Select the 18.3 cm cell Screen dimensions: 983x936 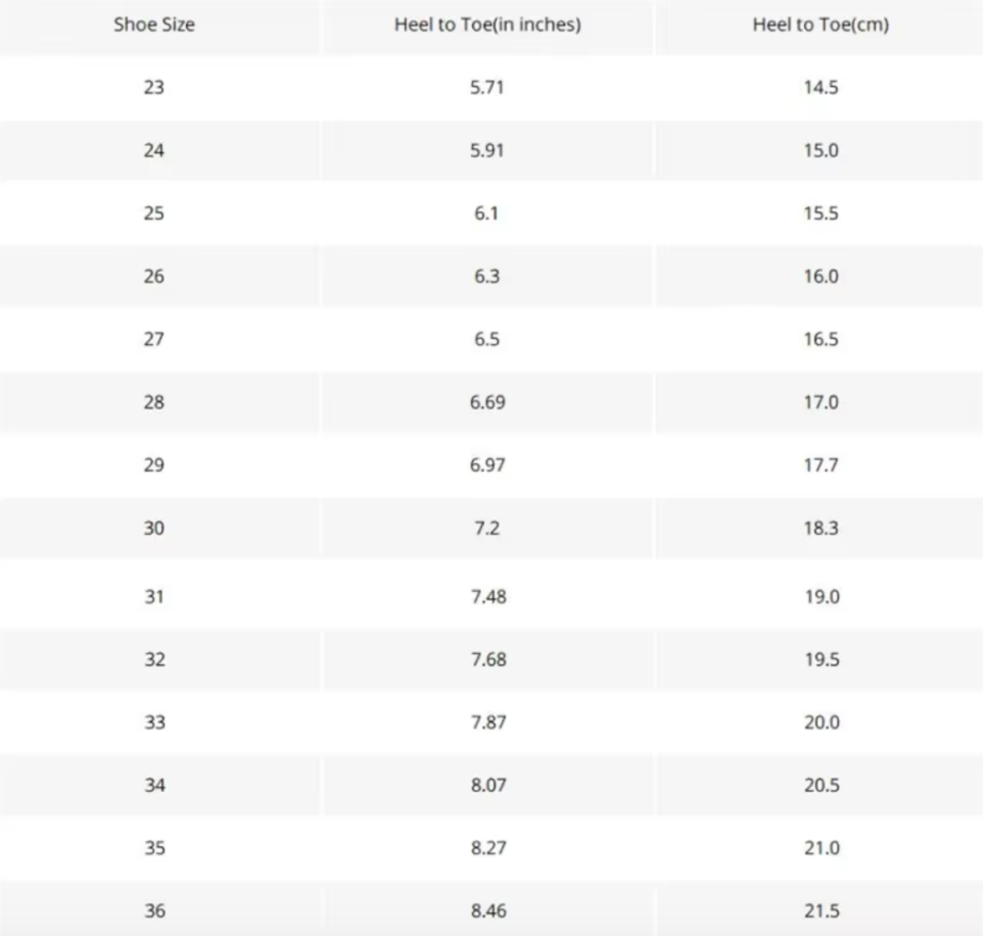pyautogui.click(x=820, y=528)
